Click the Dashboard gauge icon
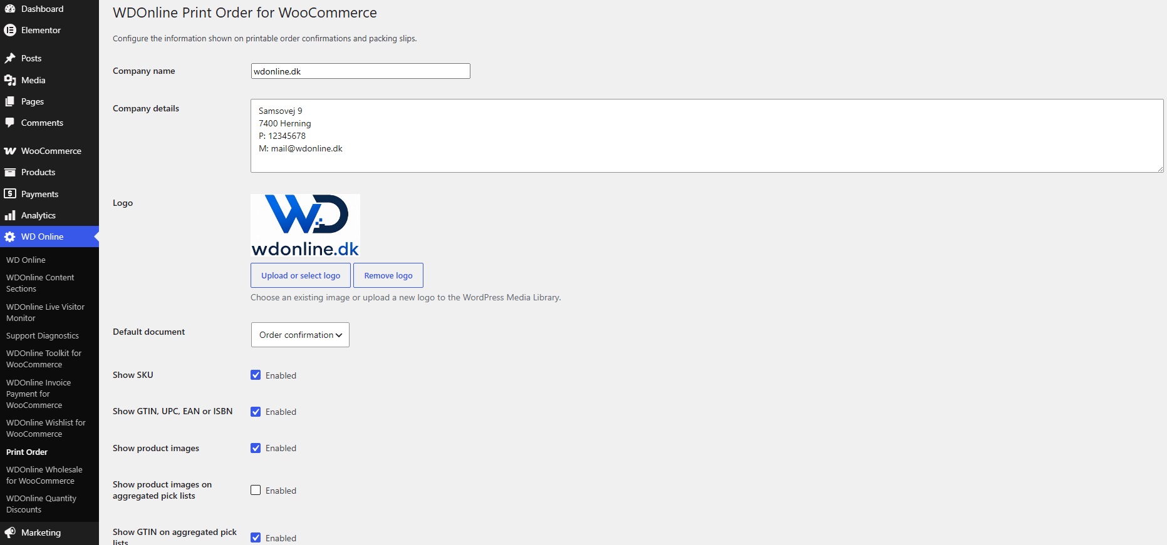Screen dimensions: 1167x545 tap(10, 9)
